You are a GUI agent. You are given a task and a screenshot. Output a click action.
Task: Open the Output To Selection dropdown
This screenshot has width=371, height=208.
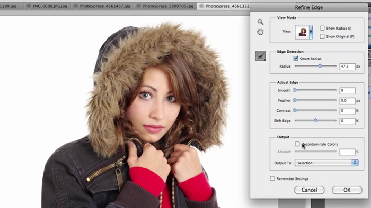326,163
